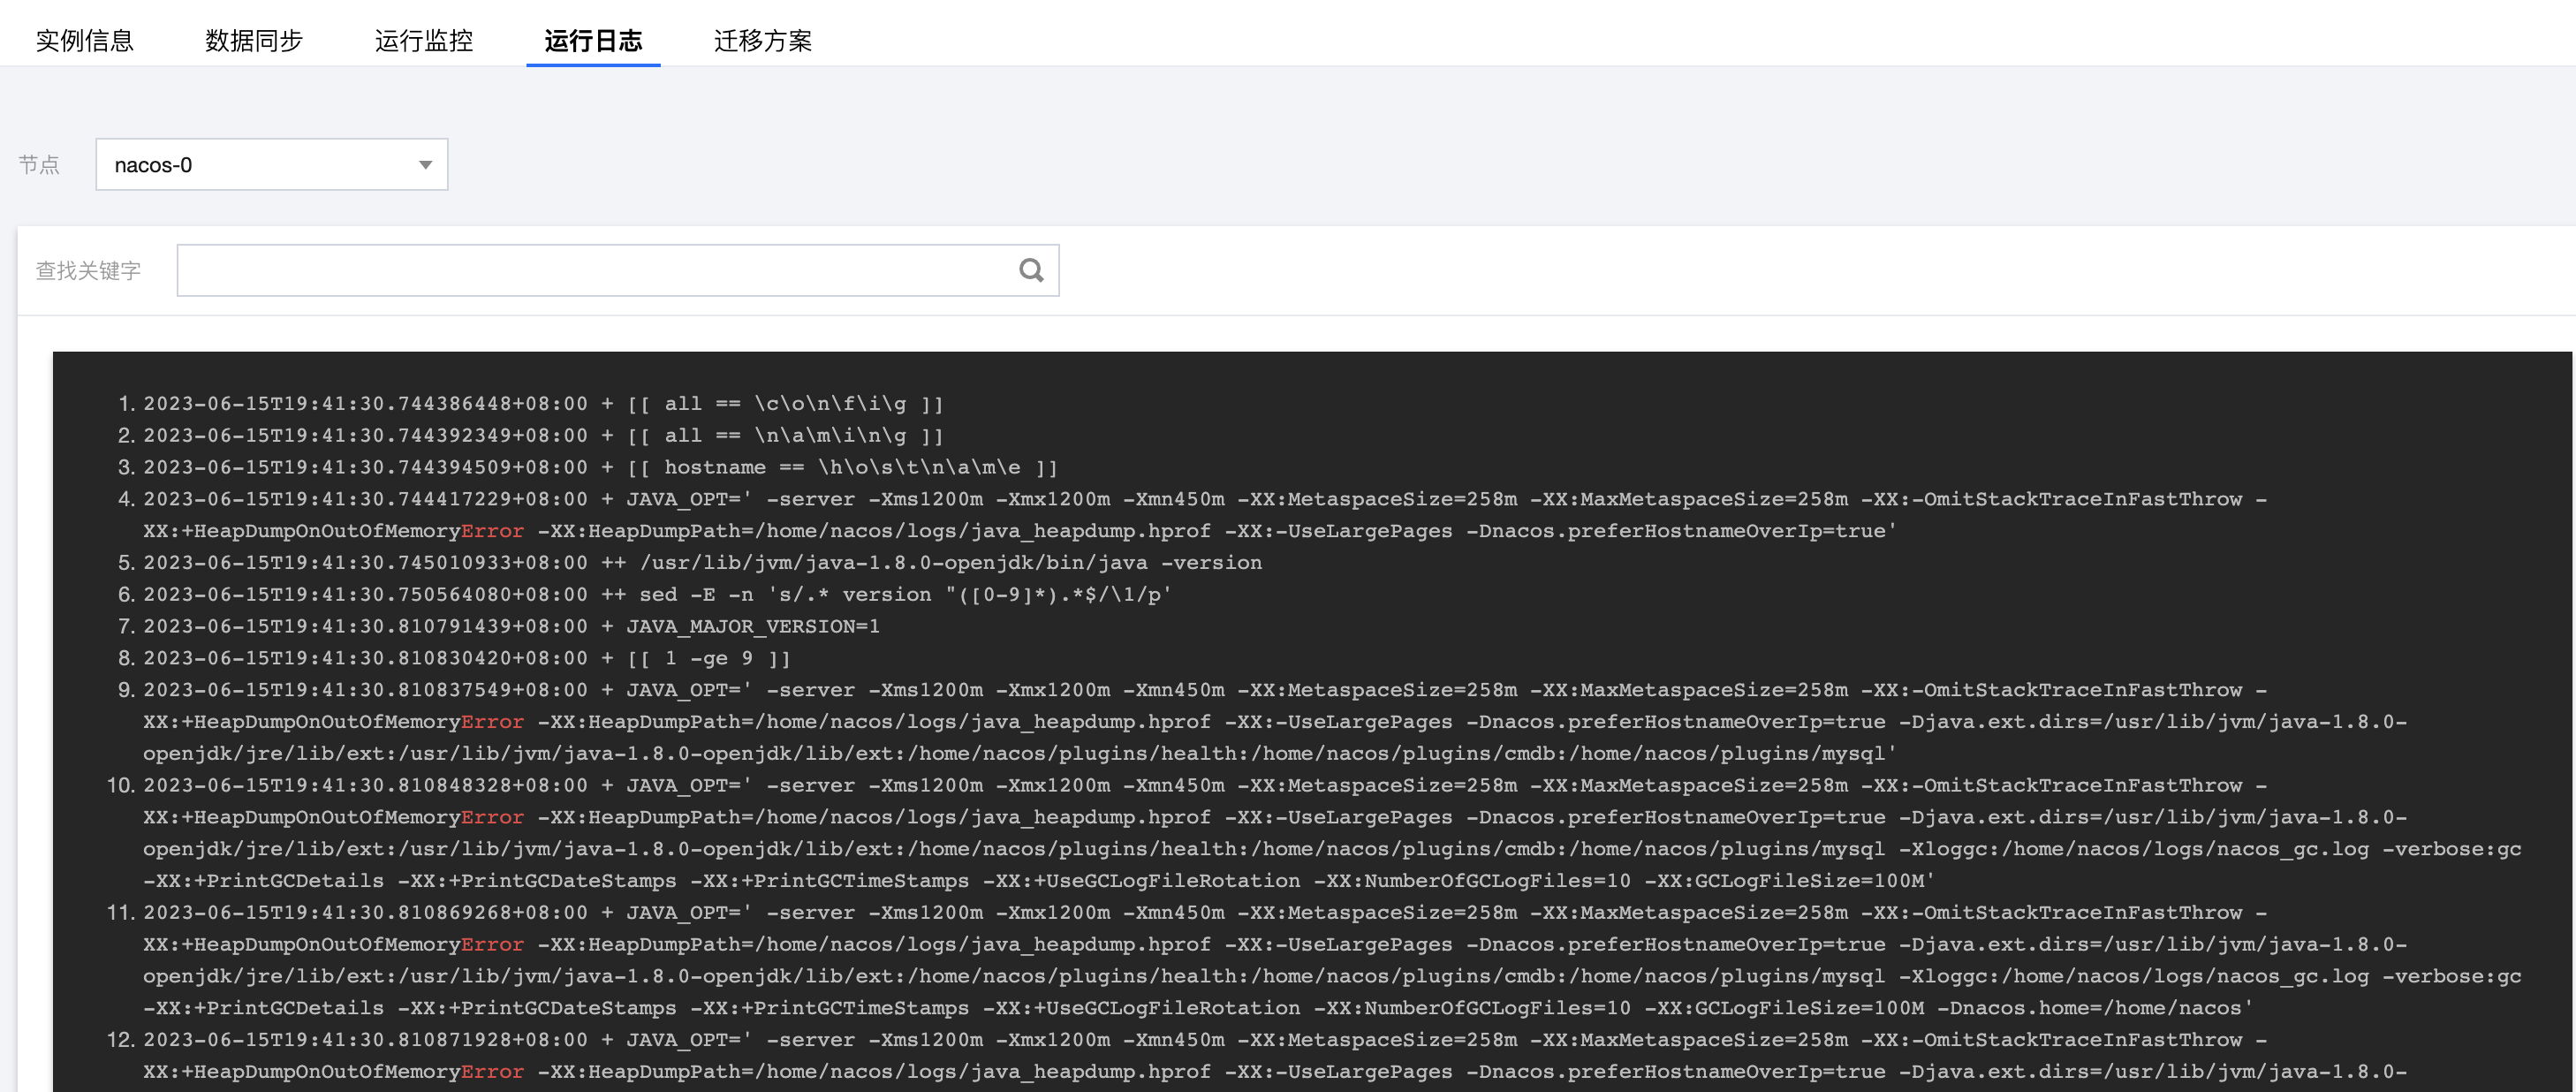
Task: Click the first line of log entry 9
Action: coord(1205,690)
